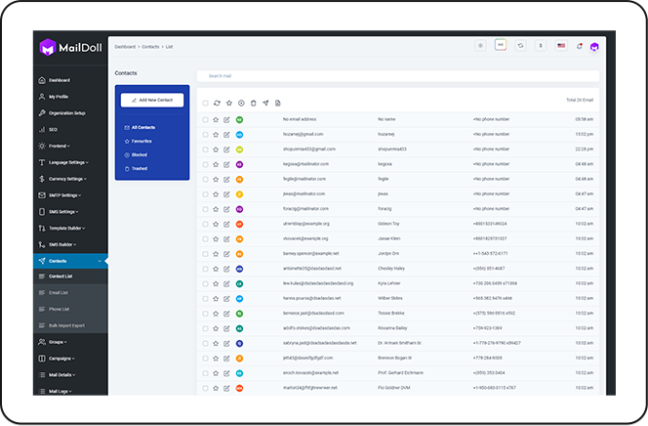Click the send paper-plane icon in toolbar
Viewport: 648px width, 426px height.
[265, 103]
